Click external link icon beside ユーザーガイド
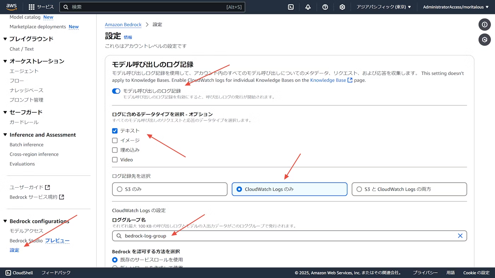The width and height of the screenshot is (495, 278). (47, 187)
